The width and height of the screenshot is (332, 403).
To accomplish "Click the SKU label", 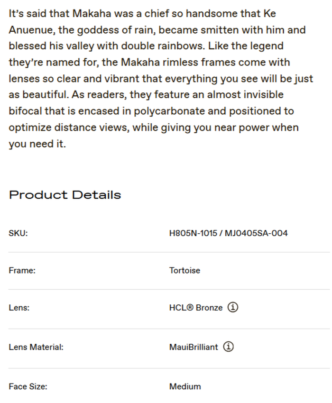I will click(18, 233).
